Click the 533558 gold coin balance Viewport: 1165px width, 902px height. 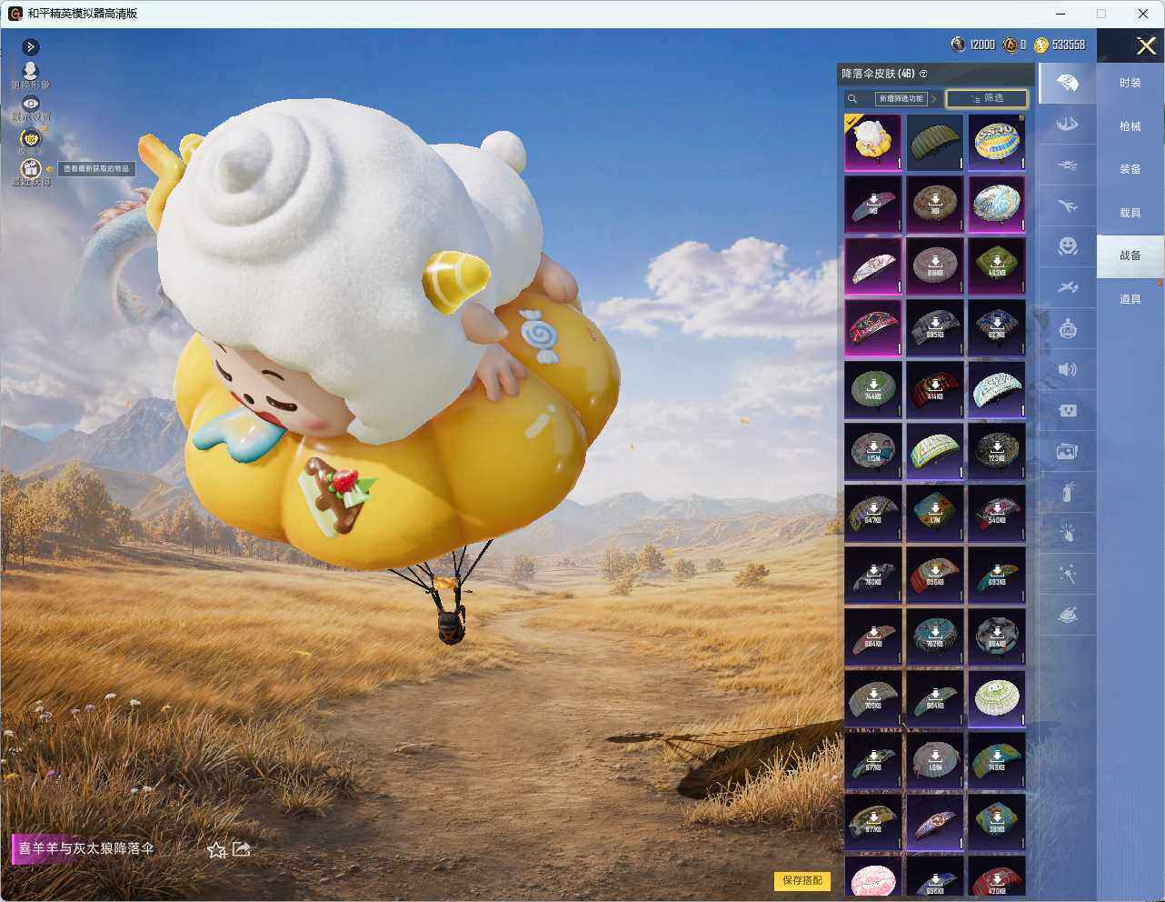1068,45
